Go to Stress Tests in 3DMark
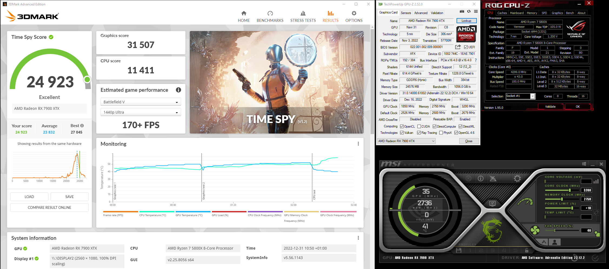Image resolution: width=609 pixels, height=269 pixels. click(x=303, y=16)
